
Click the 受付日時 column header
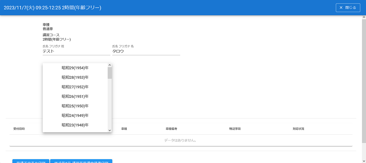(19, 129)
